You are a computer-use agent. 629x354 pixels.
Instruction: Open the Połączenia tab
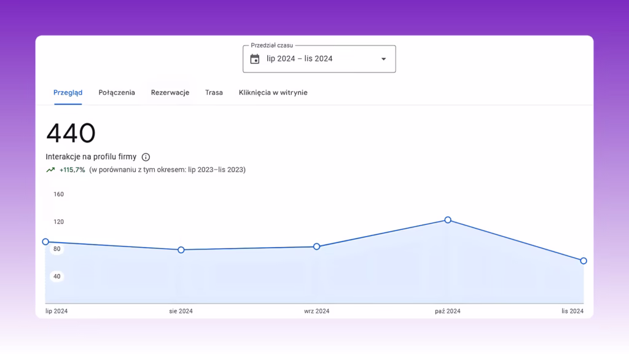point(117,92)
